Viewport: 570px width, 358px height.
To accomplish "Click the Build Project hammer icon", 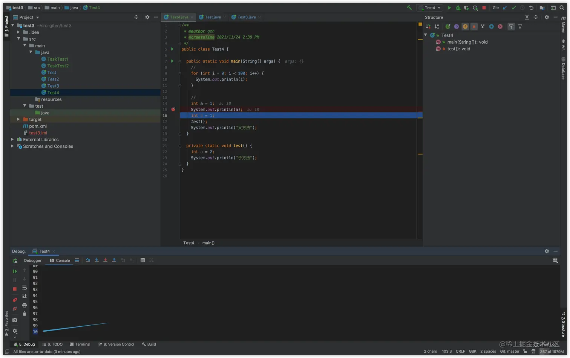I will (409, 8).
